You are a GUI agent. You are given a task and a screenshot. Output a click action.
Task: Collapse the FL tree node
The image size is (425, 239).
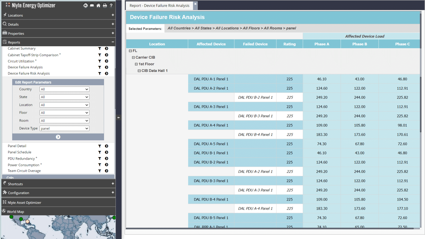tap(130, 51)
